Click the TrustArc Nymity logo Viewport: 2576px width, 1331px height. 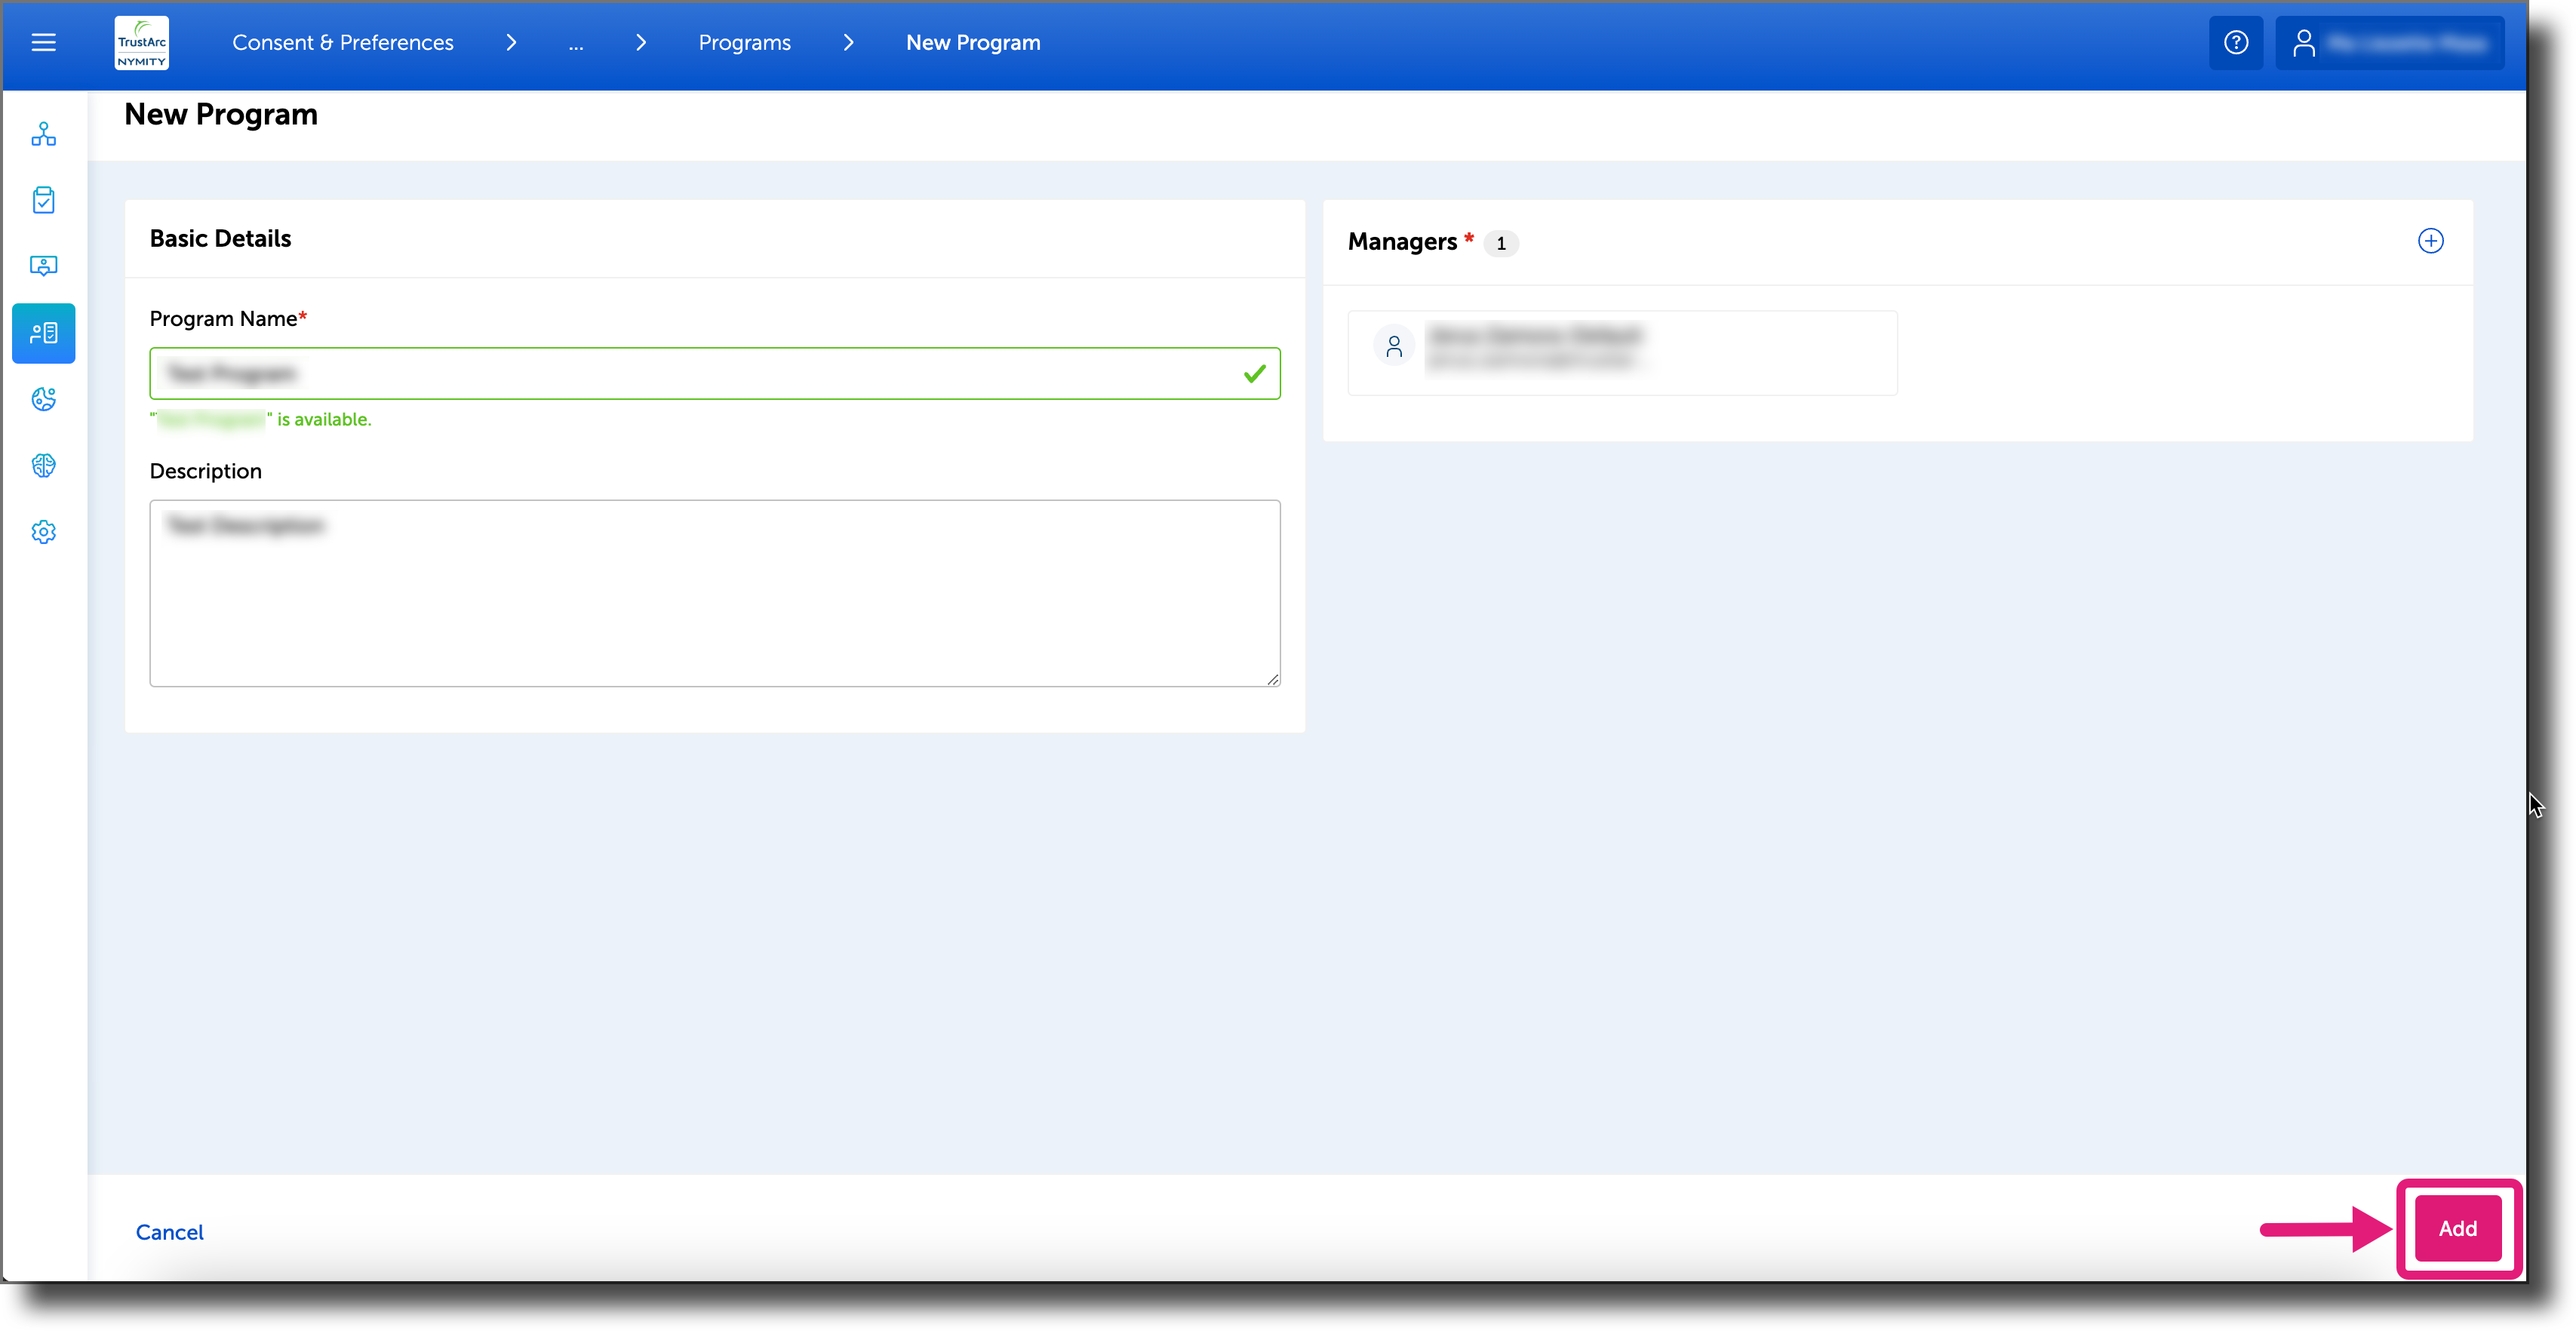142,43
